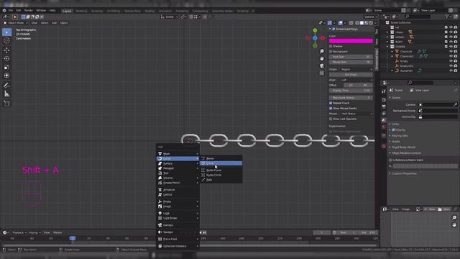Choose Path from Curve submenu
The width and height of the screenshot is (460, 259).
pyautogui.click(x=221, y=180)
